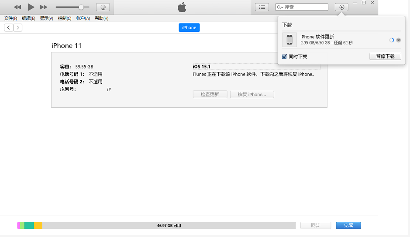Click the 暂停下载 button

[385, 57]
